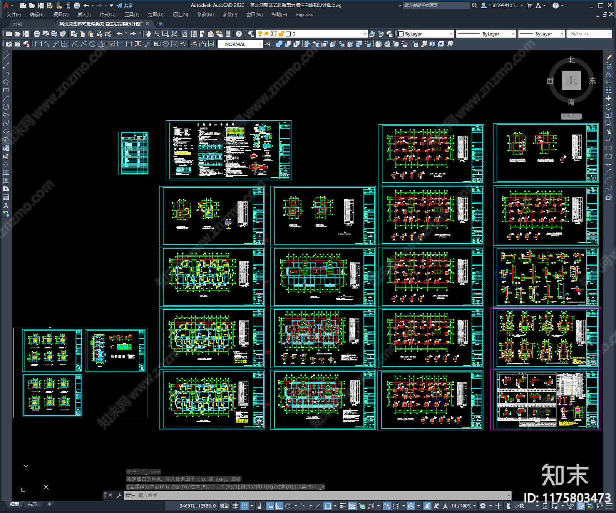This screenshot has height=513, width=616.
Task: Switch to the 开始 start tab
Action: [18, 24]
